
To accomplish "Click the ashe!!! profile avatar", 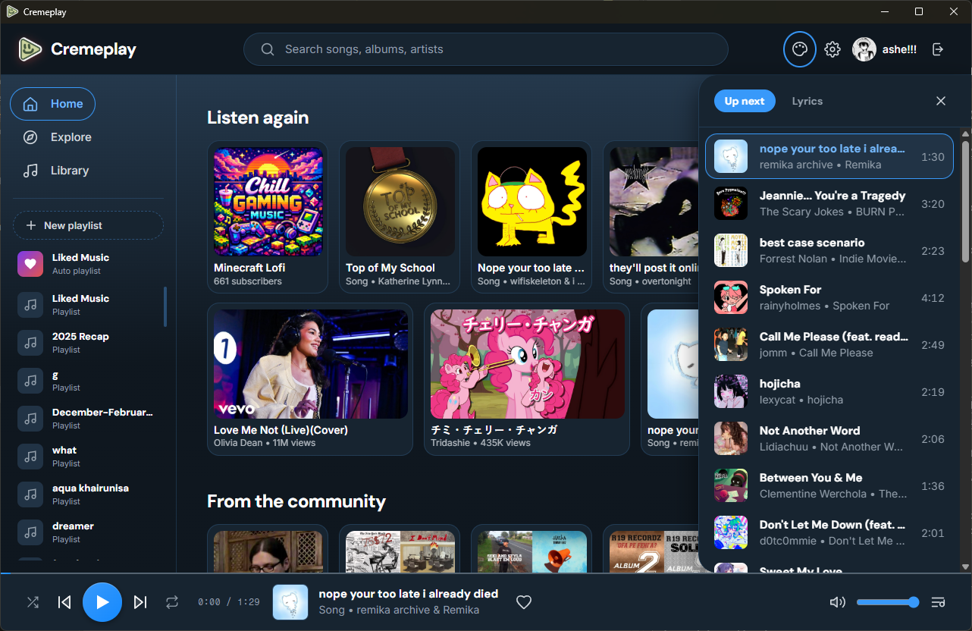I will [864, 49].
